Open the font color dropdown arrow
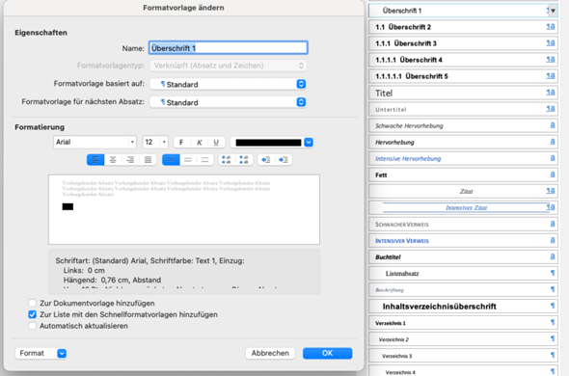569x376 pixels. pyautogui.click(x=309, y=143)
